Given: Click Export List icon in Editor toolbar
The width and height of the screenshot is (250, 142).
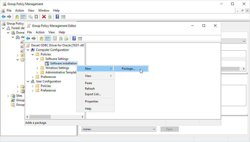Looking at the screenshot, I should click(x=66, y=38).
